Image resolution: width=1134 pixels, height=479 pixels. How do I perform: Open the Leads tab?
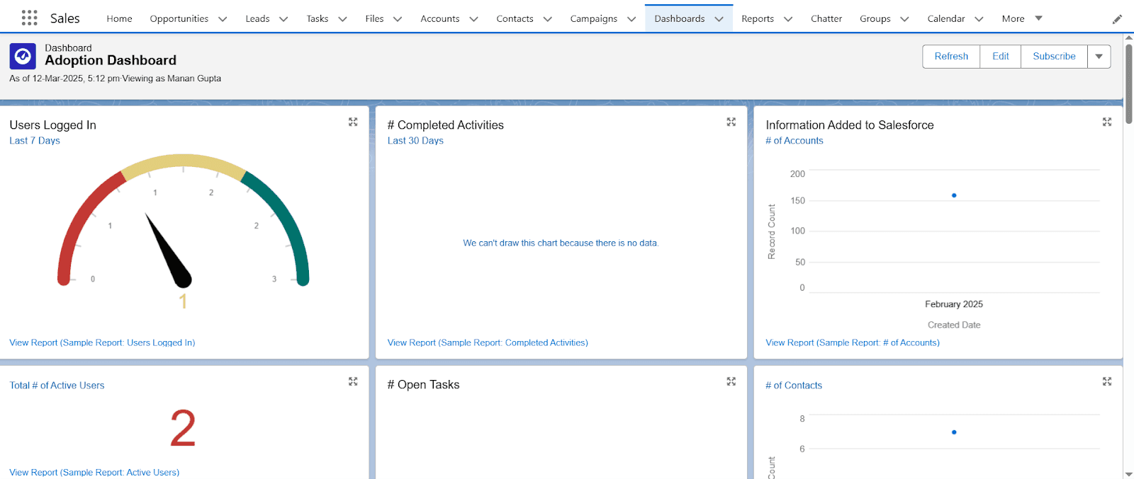pyautogui.click(x=257, y=18)
